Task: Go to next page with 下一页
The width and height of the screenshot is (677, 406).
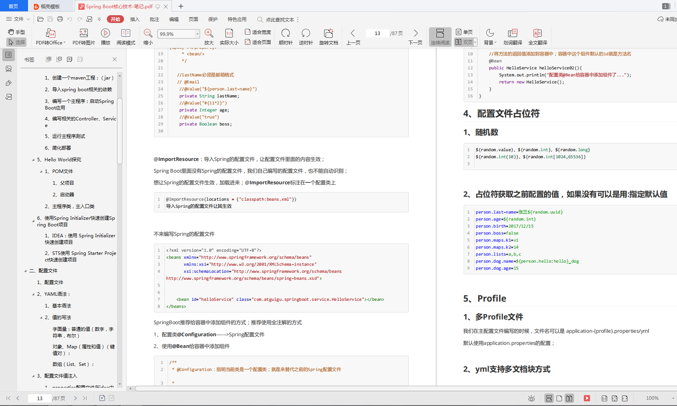Action: click(415, 37)
